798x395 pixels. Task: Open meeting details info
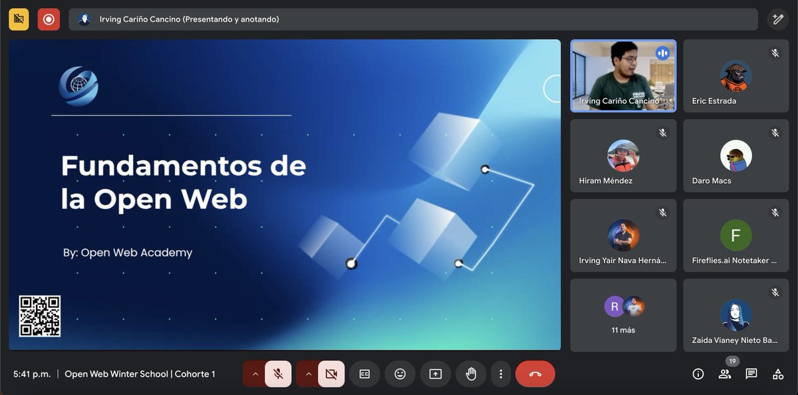[x=698, y=374]
